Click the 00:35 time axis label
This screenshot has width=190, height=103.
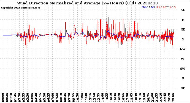[x=7, y=98]
